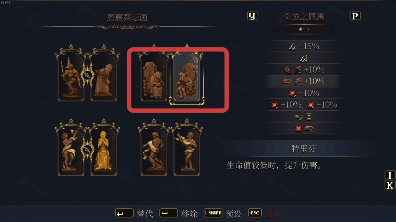Select the golden praying woman statue
The width and height of the screenshot is (396, 222).
(104, 150)
